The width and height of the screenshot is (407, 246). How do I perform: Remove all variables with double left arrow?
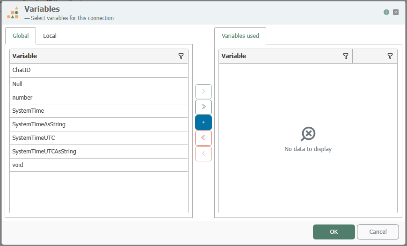(203, 138)
